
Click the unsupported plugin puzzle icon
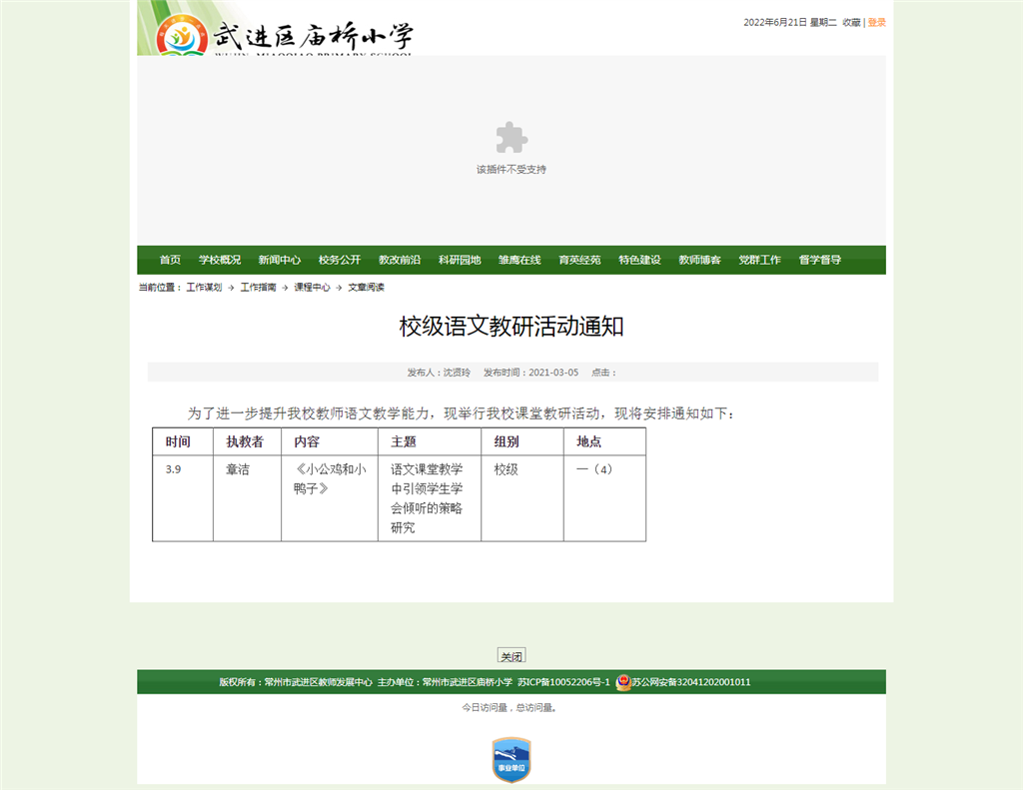click(x=511, y=138)
